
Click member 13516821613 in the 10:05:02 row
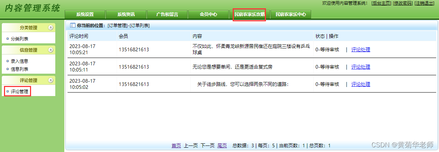point(134,84)
